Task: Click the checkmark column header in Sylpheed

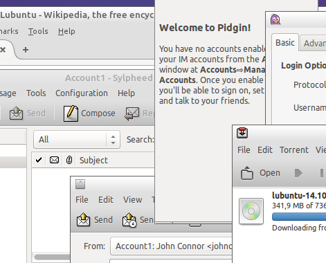Action: pyautogui.click(x=39, y=160)
